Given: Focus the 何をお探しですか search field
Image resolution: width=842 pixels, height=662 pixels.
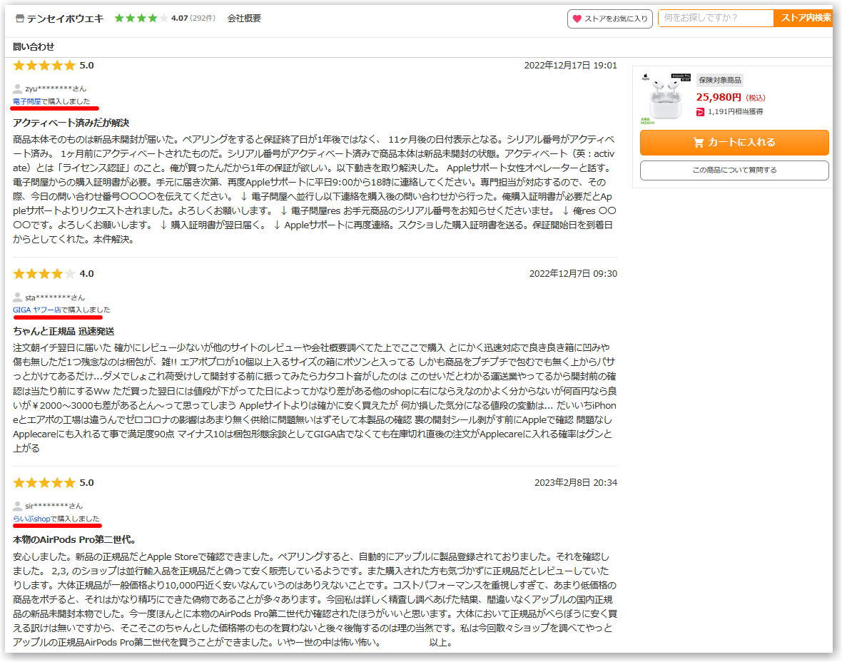Looking at the screenshot, I should [716, 18].
